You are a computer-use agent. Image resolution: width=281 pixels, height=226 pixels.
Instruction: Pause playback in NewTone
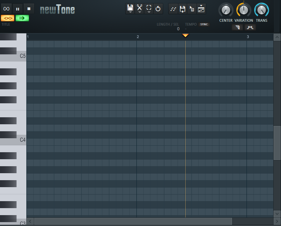pyautogui.click(x=17, y=9)
